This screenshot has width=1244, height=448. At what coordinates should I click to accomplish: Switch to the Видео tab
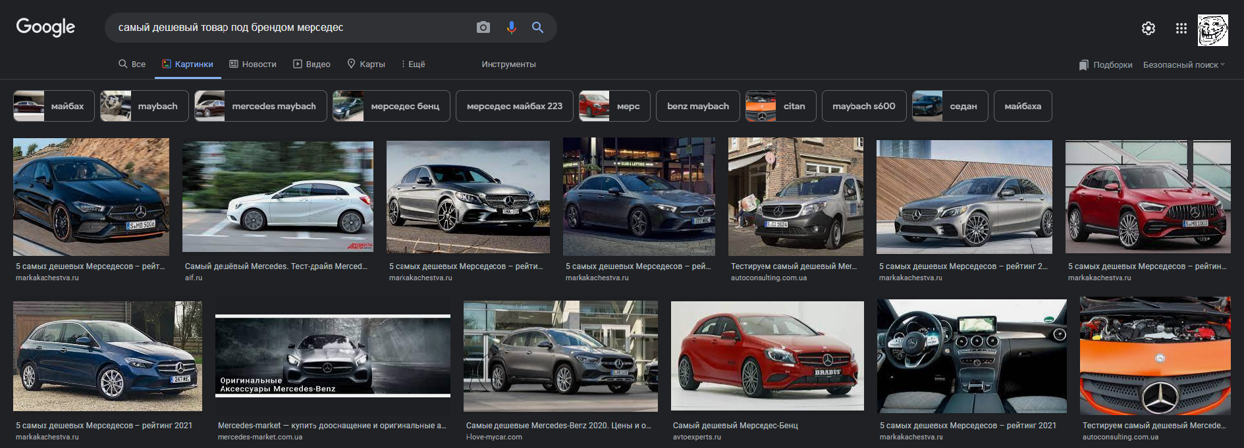[311, 64]
